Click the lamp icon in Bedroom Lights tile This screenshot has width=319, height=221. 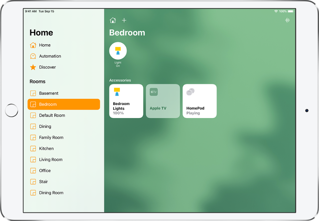[x=117, y=92]
